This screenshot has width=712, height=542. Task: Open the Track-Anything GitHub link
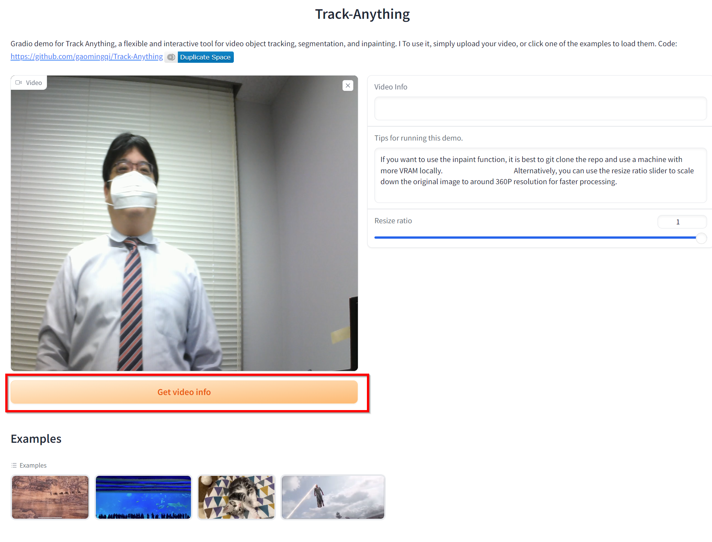coord(86,56)
